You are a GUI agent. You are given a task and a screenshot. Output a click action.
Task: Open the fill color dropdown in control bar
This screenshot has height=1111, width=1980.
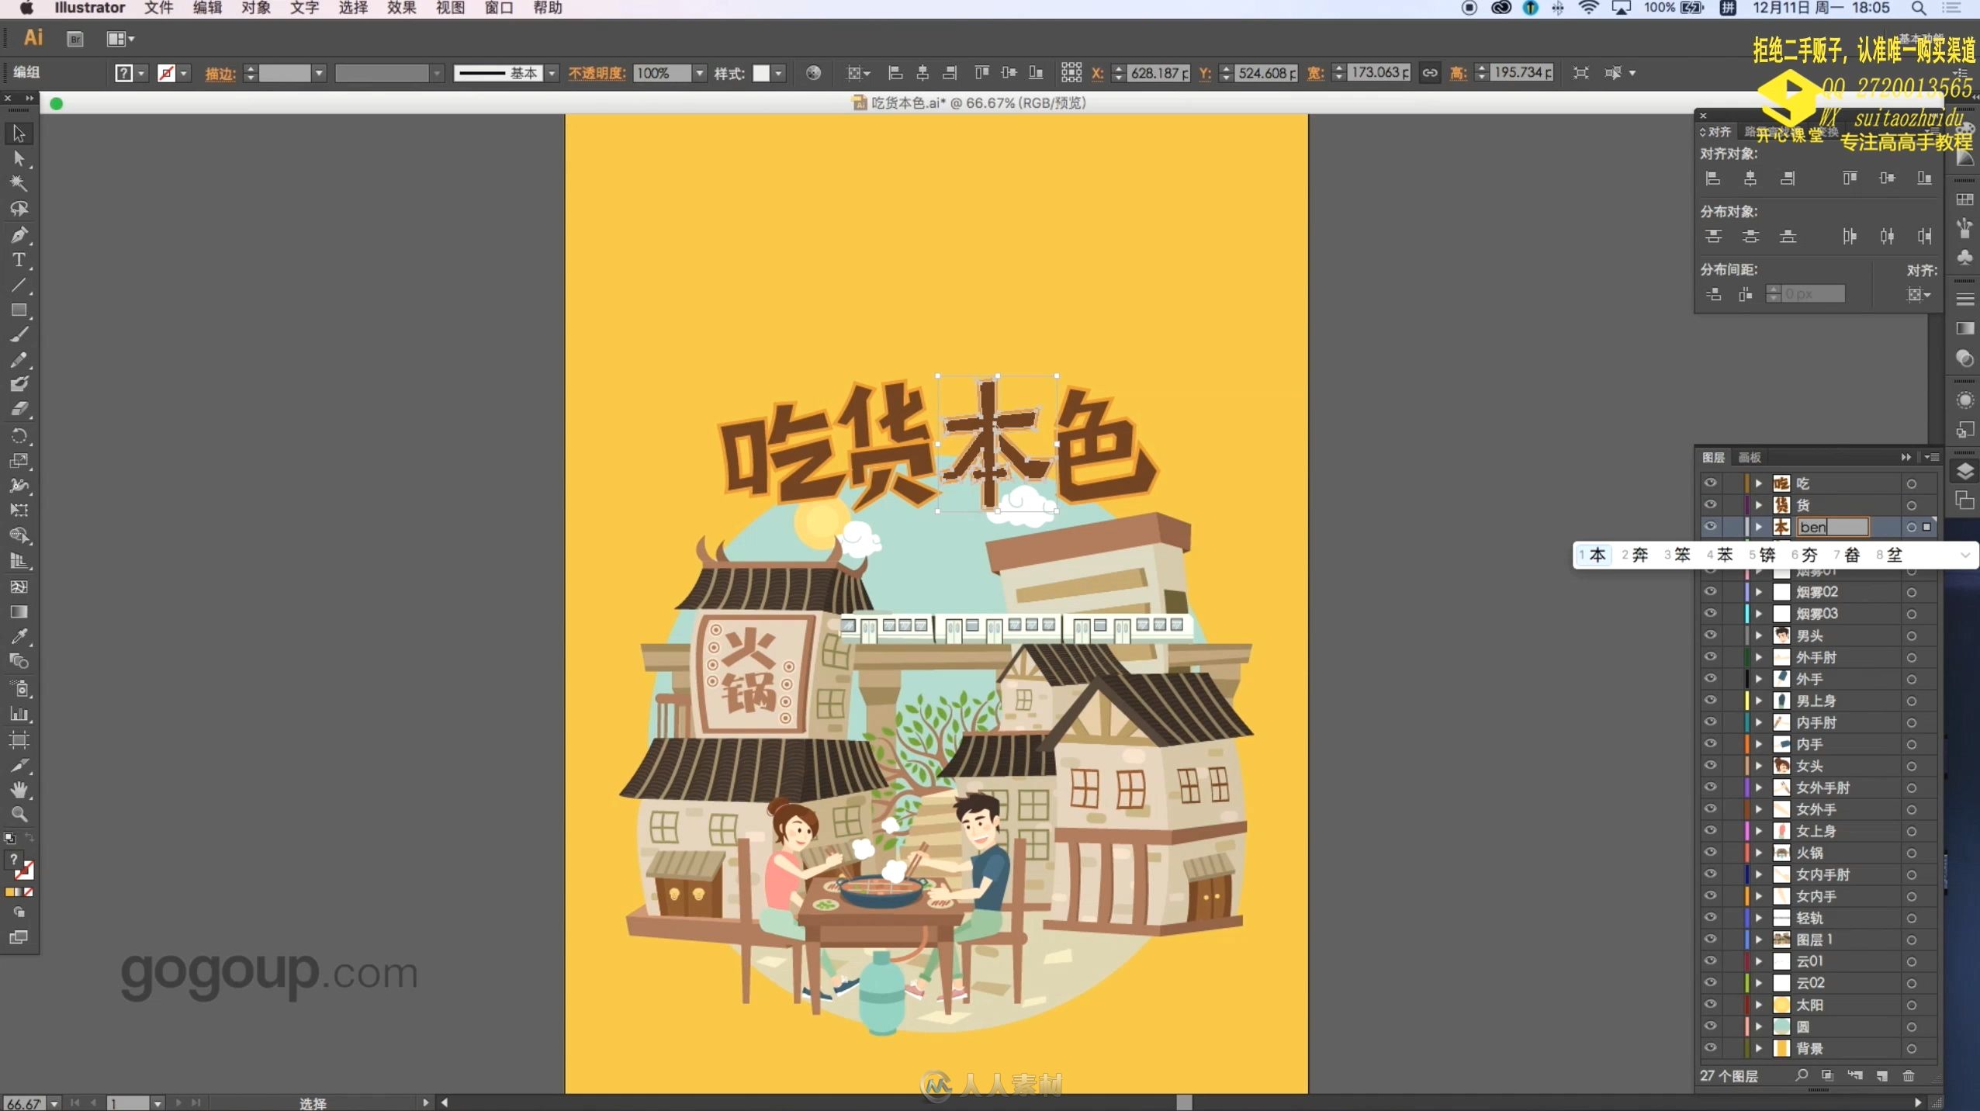point(141,73)
